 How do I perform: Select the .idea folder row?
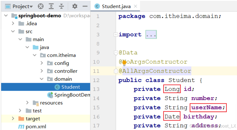pyautogui.click(x=46, y=23)
